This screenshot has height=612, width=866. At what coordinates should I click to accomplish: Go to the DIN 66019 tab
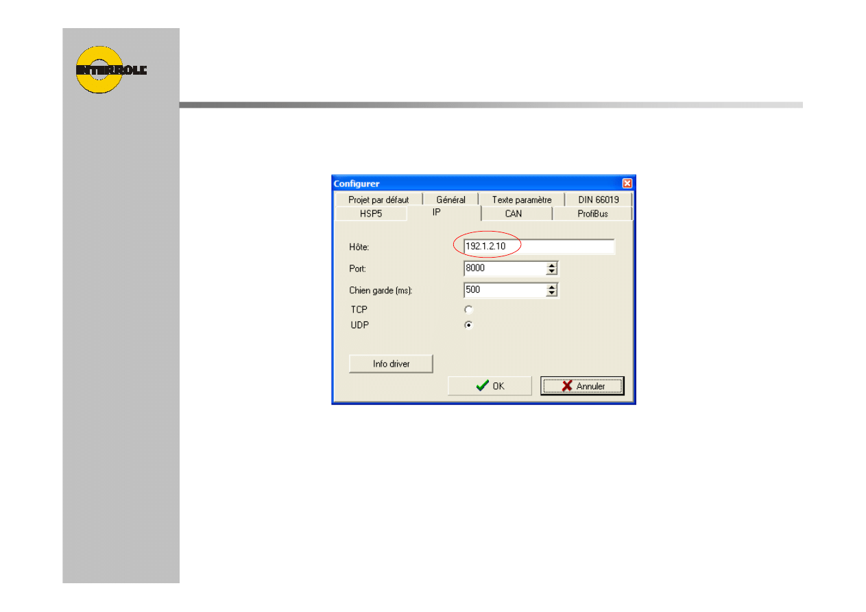click(x=598, y=200)
